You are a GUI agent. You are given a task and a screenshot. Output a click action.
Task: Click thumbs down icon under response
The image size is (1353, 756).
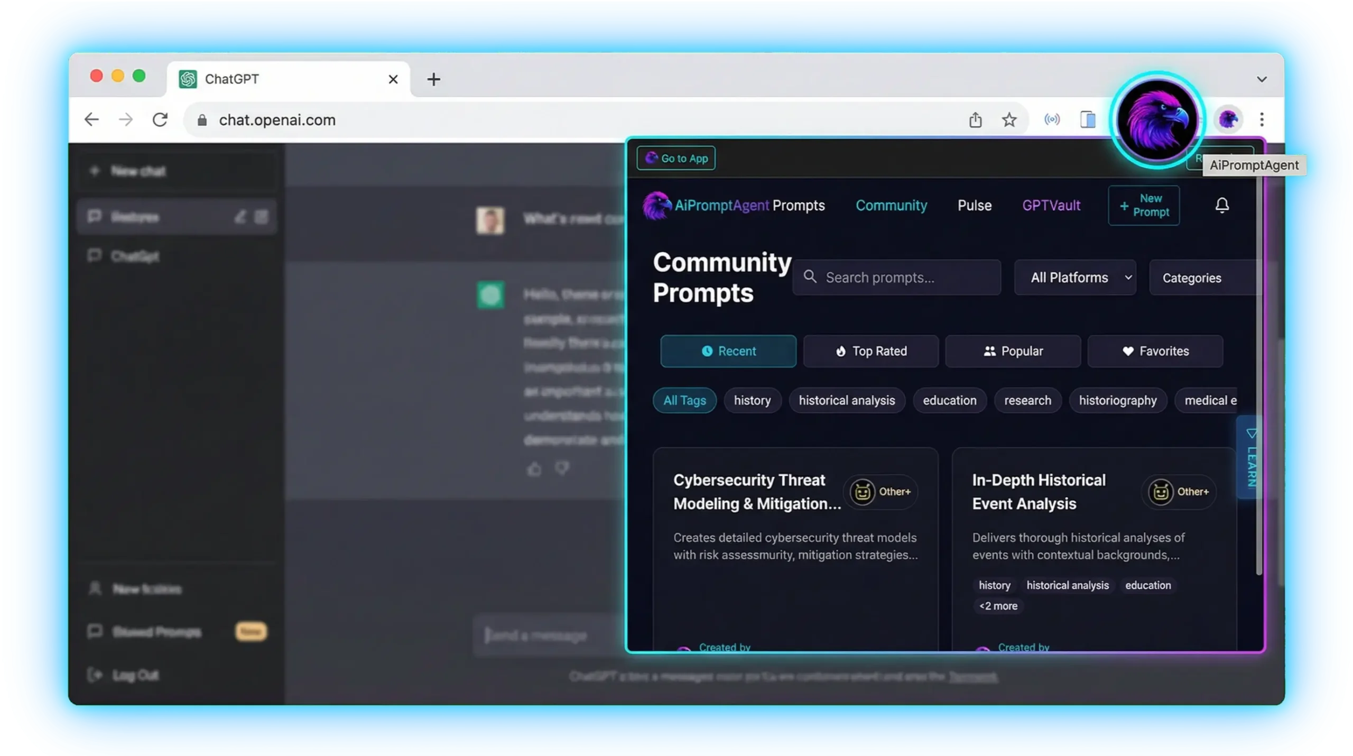tap(562, 468)
